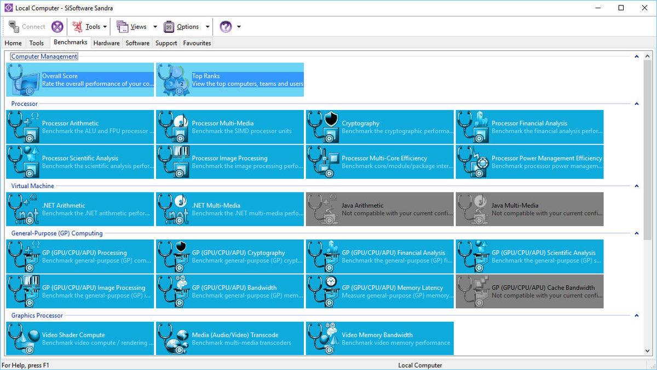Switch to the Hardware tab
This screenshot has width=657, height=370.
(106, 43)
